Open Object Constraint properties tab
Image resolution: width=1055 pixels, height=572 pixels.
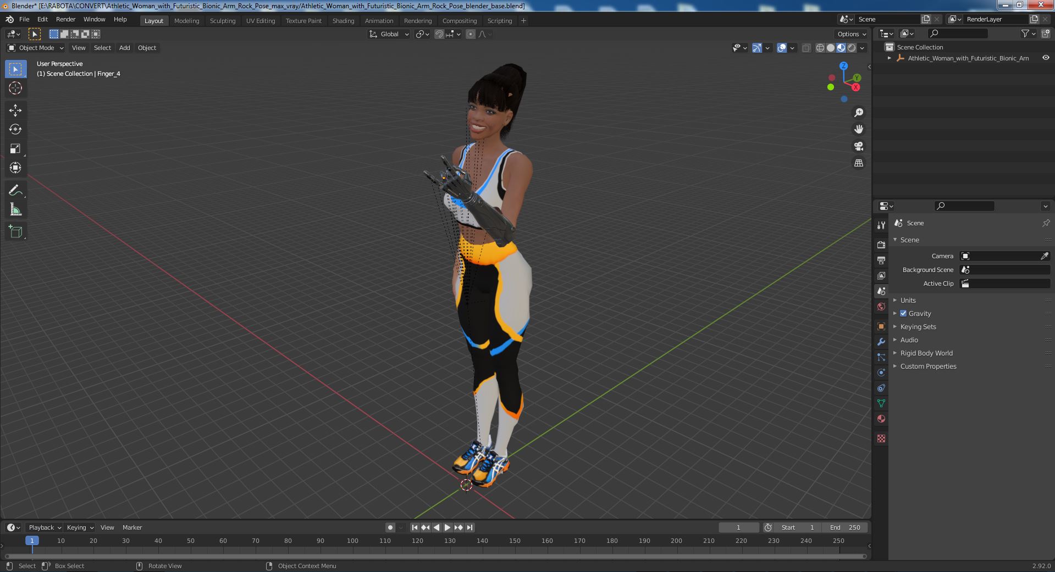[x=881, y=388]
